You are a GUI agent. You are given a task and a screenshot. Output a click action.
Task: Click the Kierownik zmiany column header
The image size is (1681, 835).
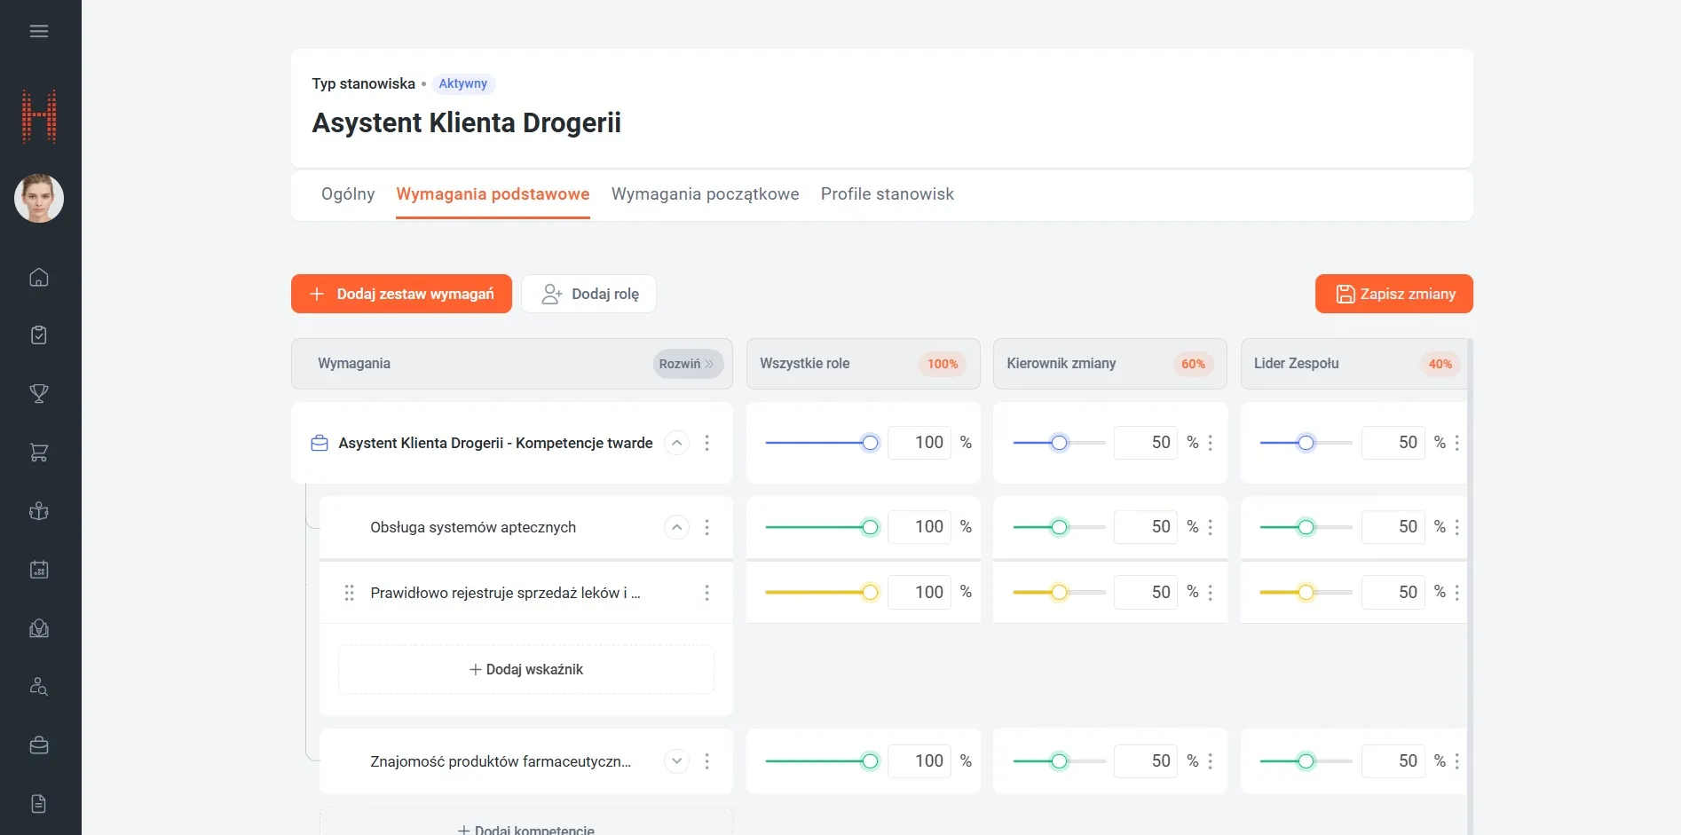(1109, 364)
